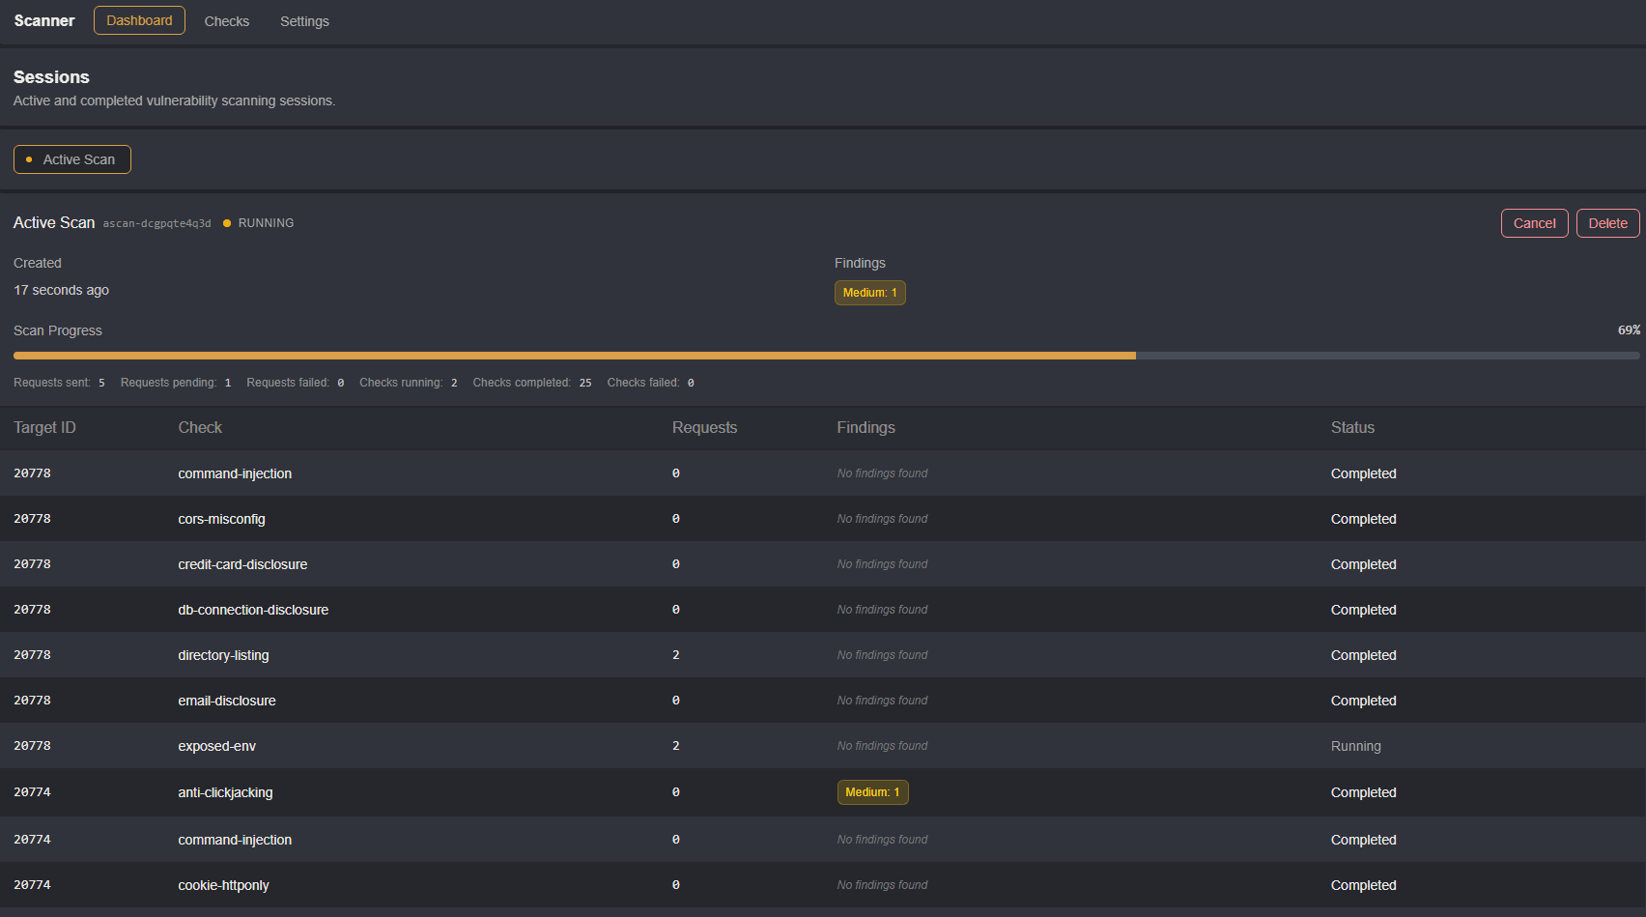Click the status dot on Active Scan button
The height and width of the screenshot is (917, 1646).
pyautogui.click(x=29, y=159)
